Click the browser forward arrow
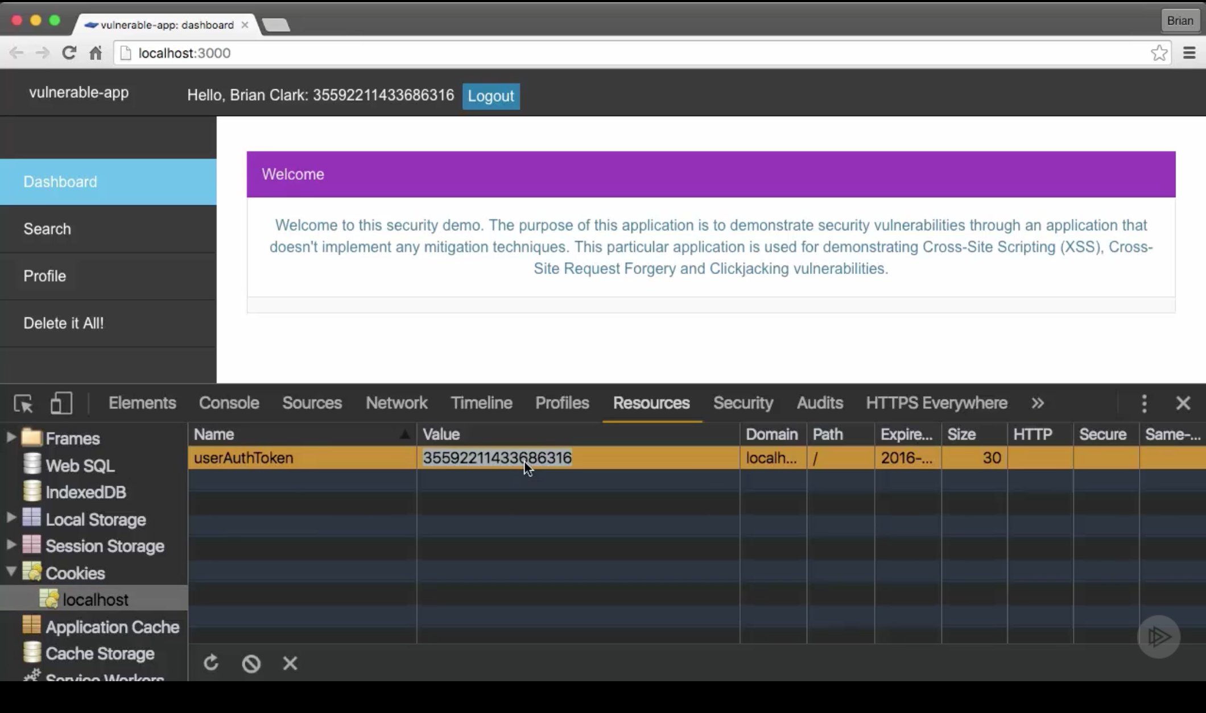 [x=43, y=53]
